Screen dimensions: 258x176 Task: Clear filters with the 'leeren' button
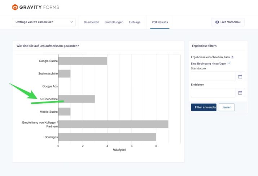click(227, 107)
